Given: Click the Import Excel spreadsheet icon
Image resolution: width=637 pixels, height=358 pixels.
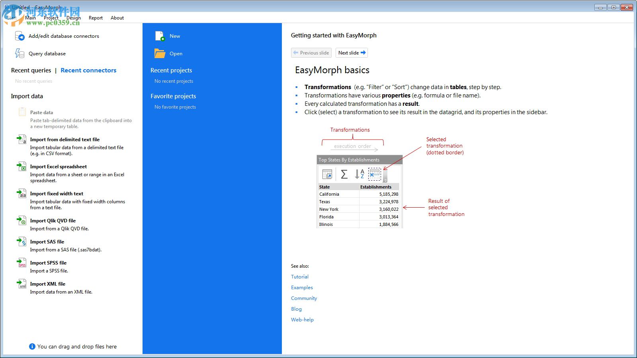Looking at the screenshot, I should pos(21,167).
